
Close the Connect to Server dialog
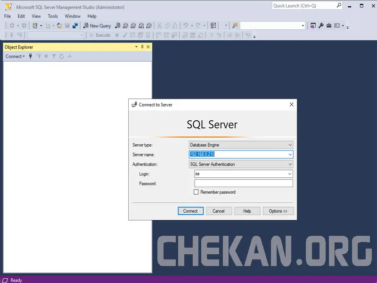291,104
